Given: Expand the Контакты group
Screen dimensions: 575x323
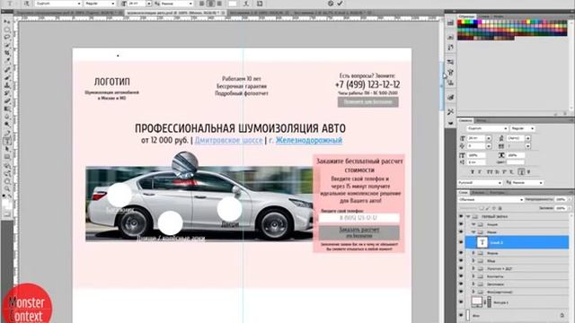Looking at the screenshot, I should click(x=473, y=276).
